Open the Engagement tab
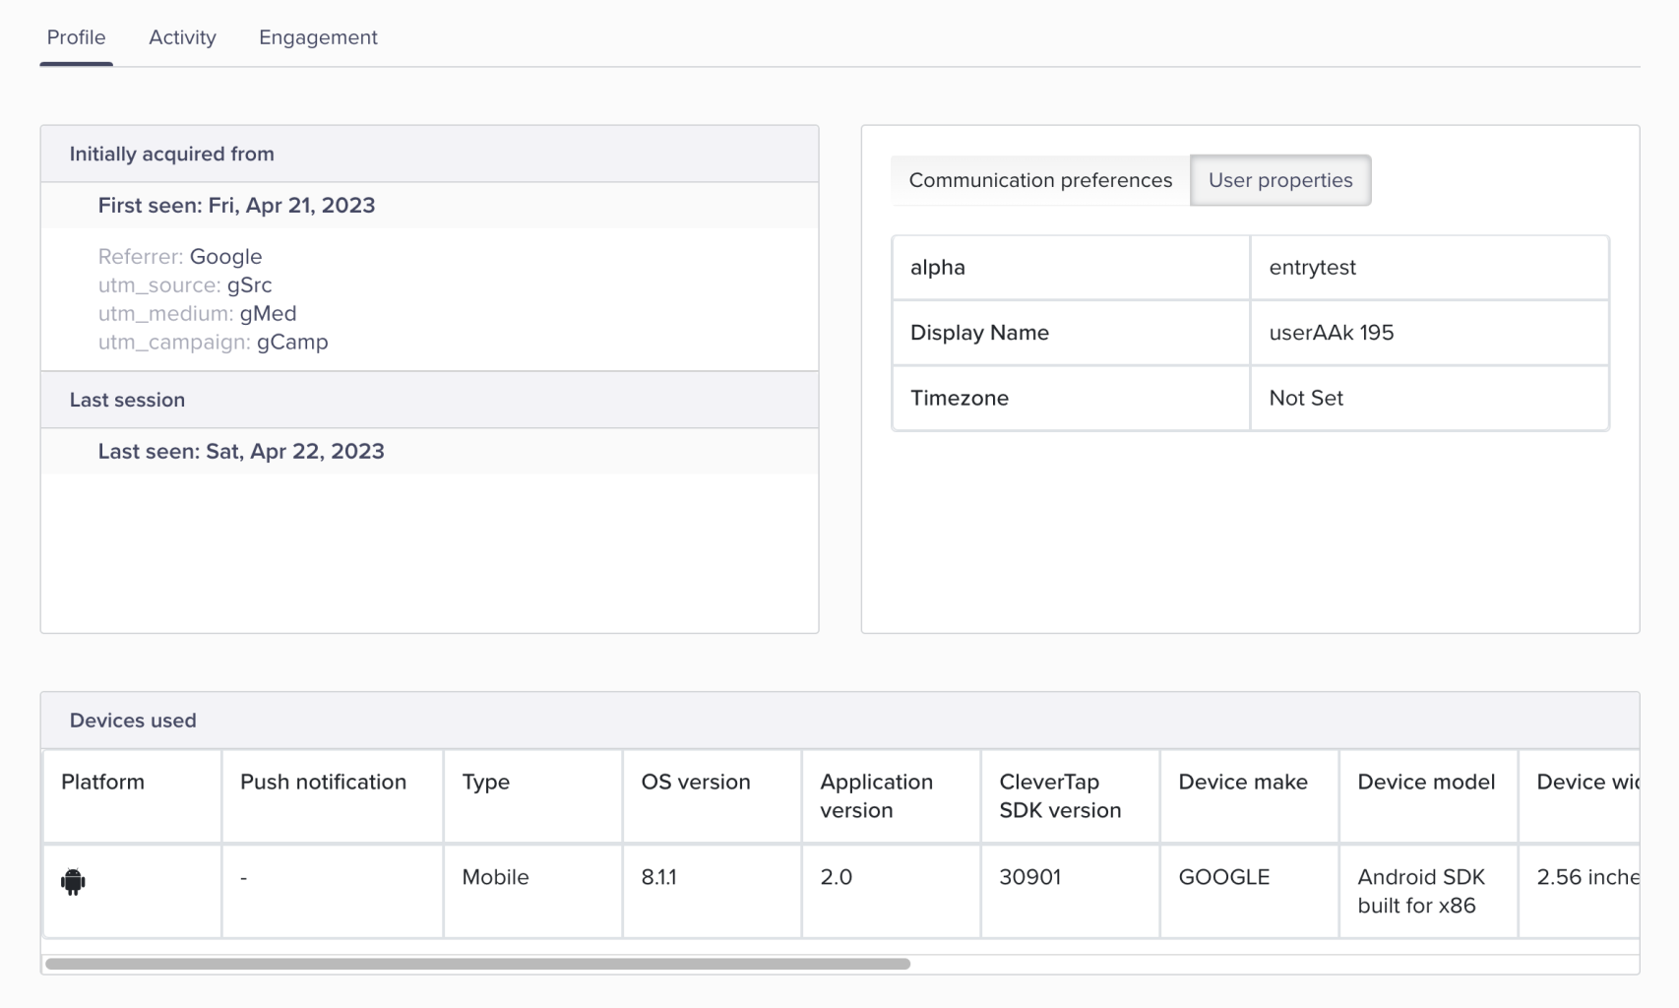 (318, 37)
